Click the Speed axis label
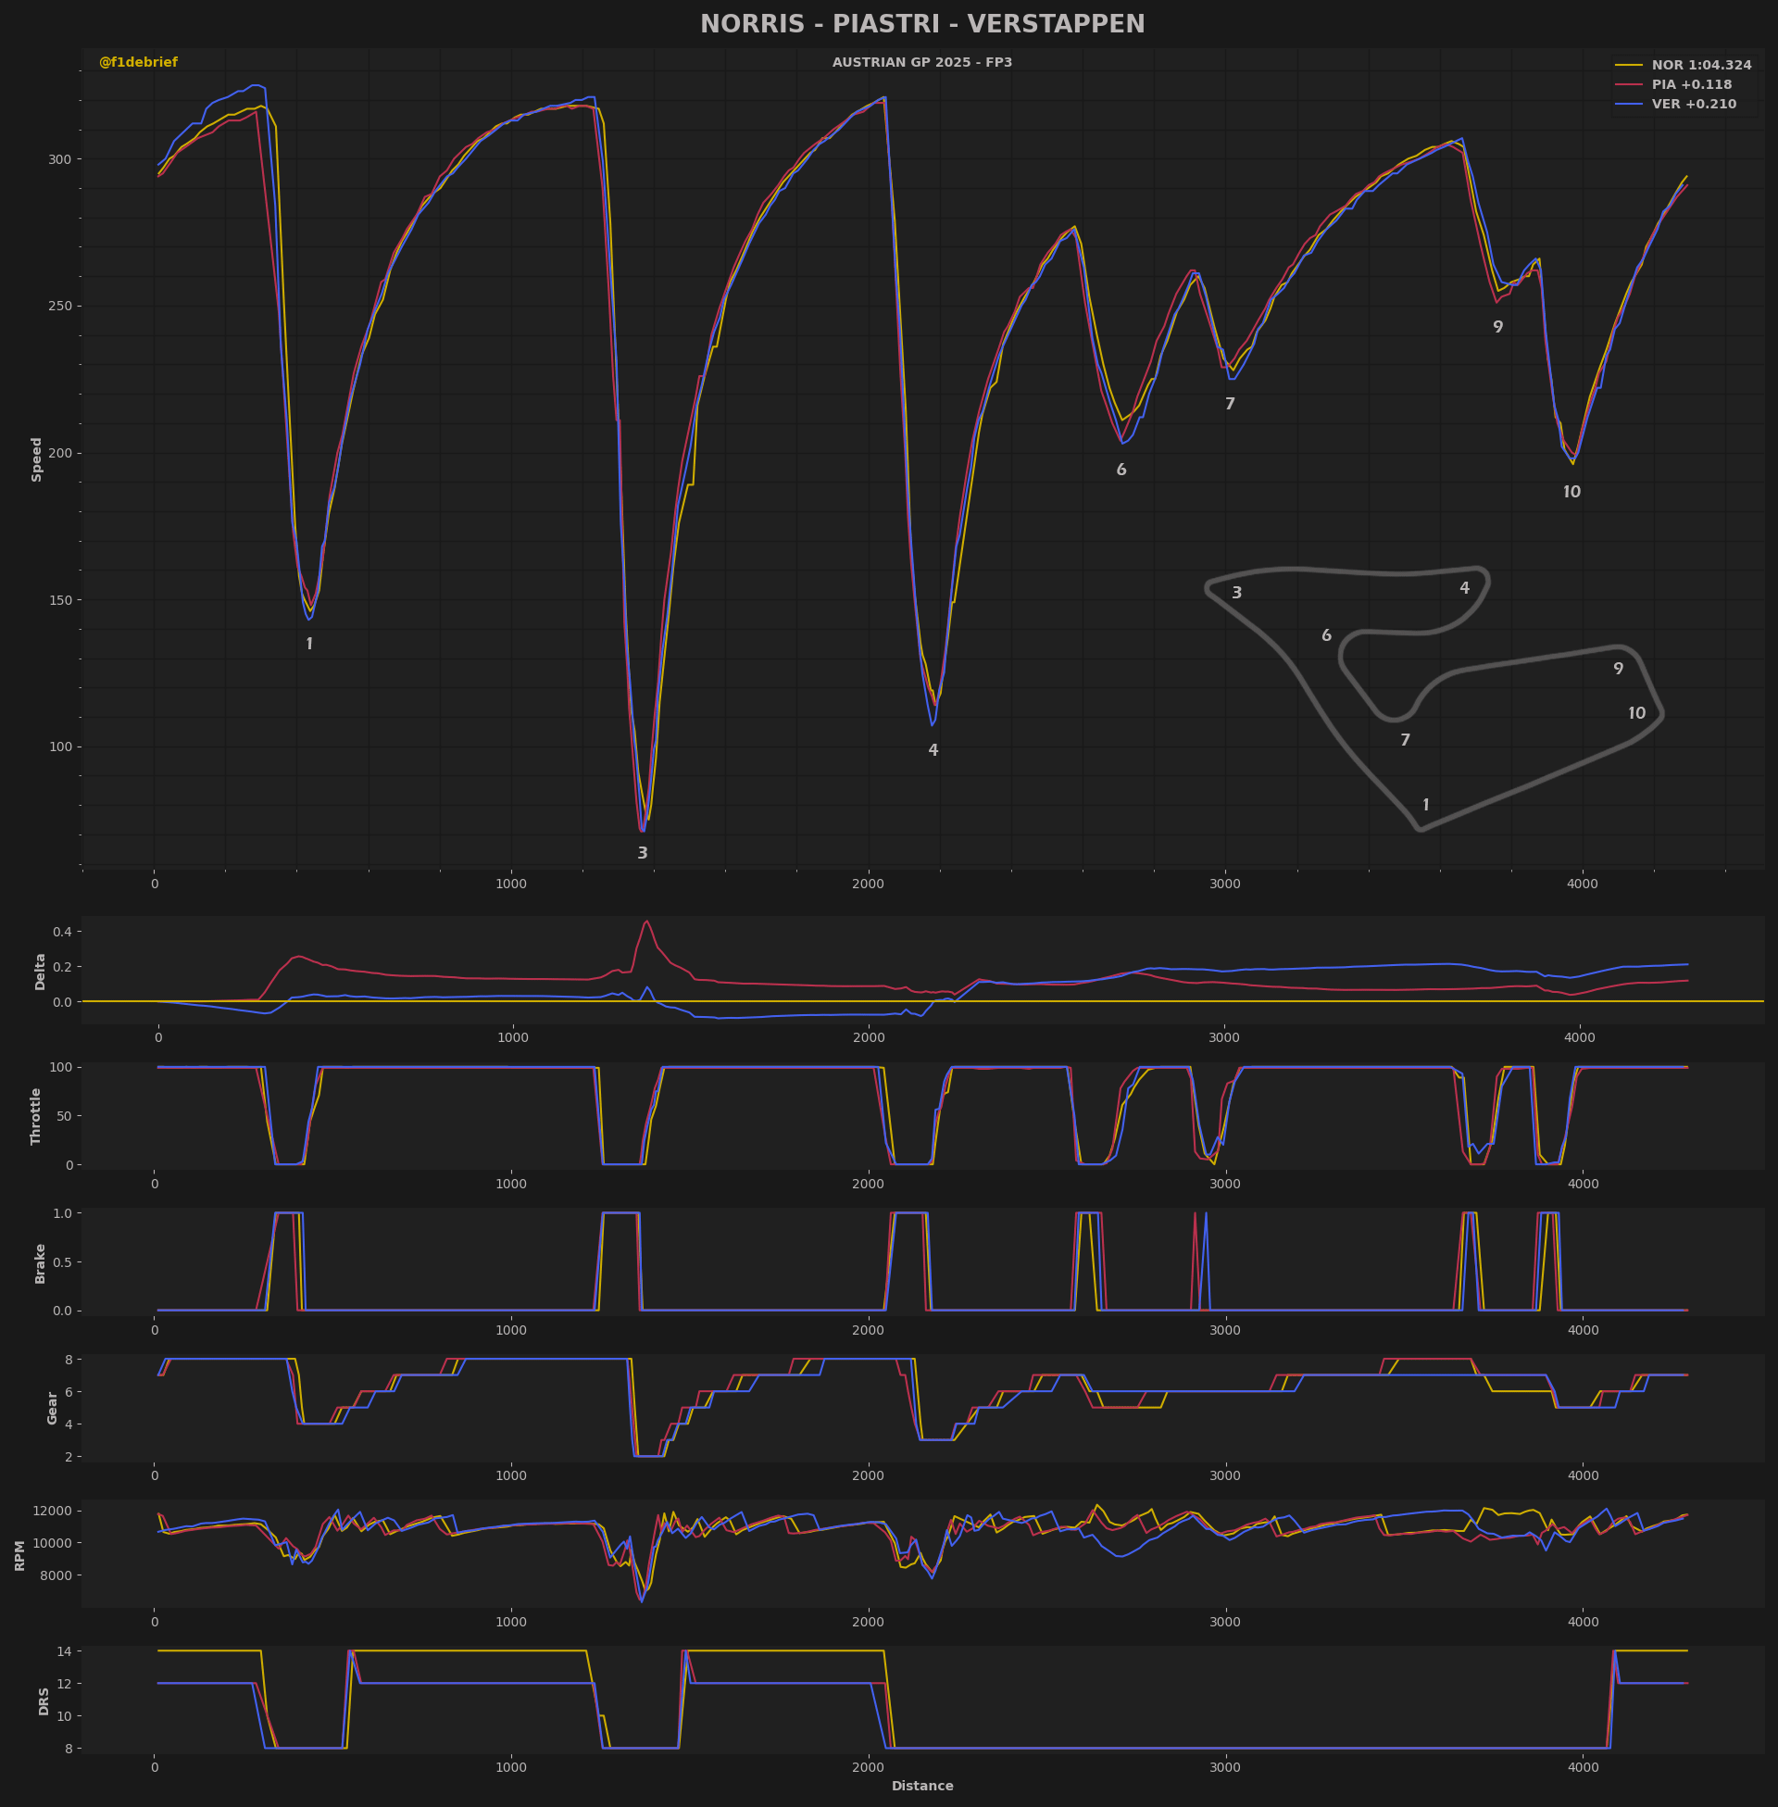Screen dimensions: 1778x1807 pyautogui.click(x=37, y=459)
